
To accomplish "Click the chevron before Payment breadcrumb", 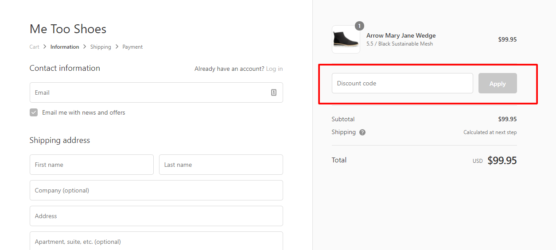I will pos(117,46).
